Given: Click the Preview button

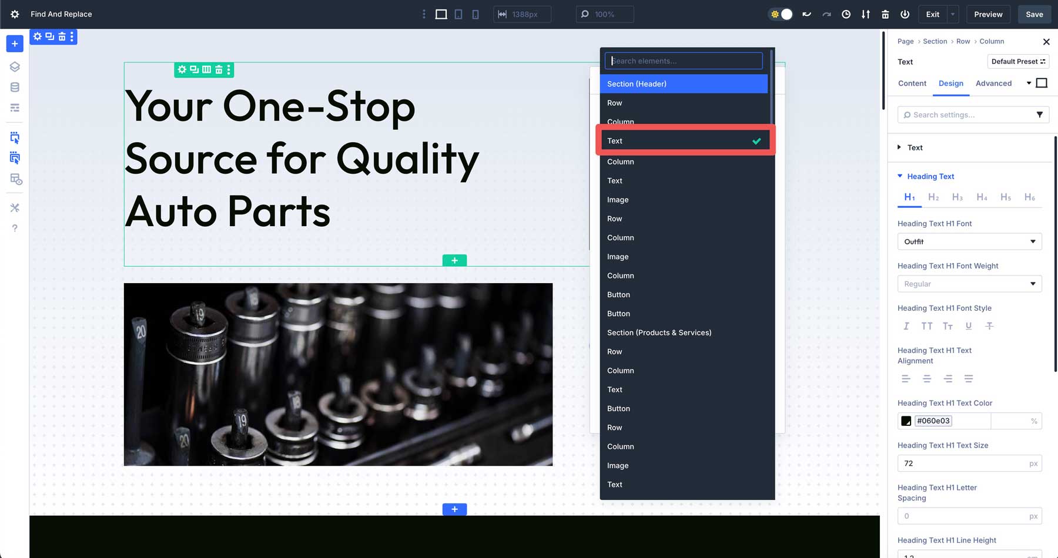Looking at the screenshot, I should click(x=988, y=14).
